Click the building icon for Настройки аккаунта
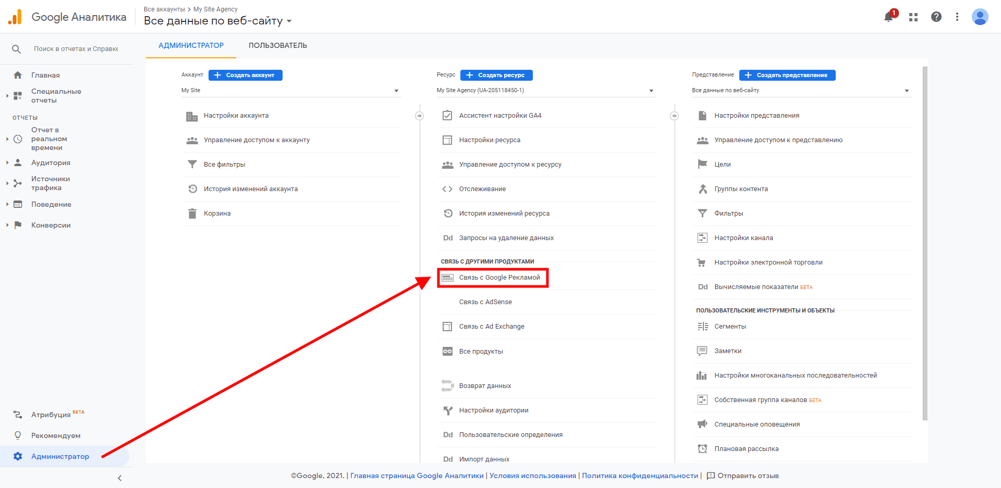Image resolution: width=1001 pixels, height=488 pixels. click(192, 116)
